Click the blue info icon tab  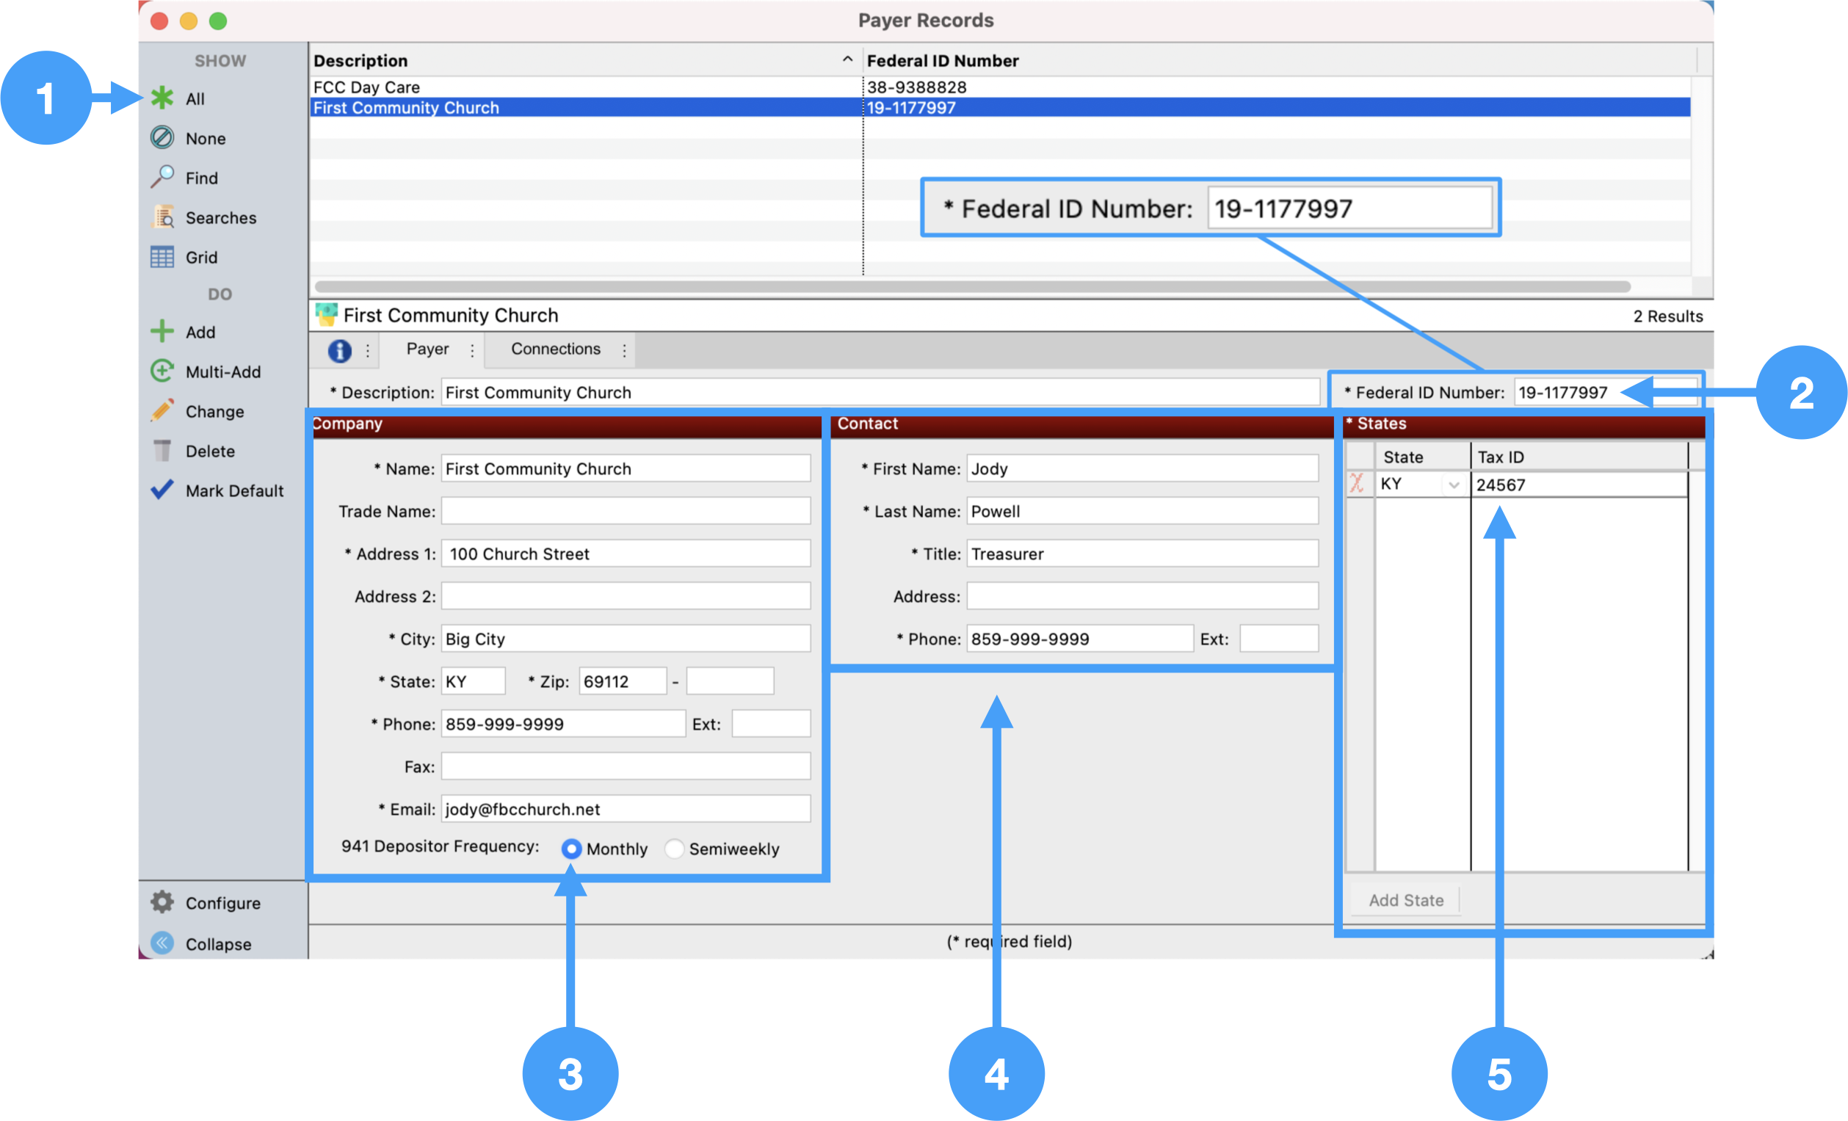[x=340, y=350]
